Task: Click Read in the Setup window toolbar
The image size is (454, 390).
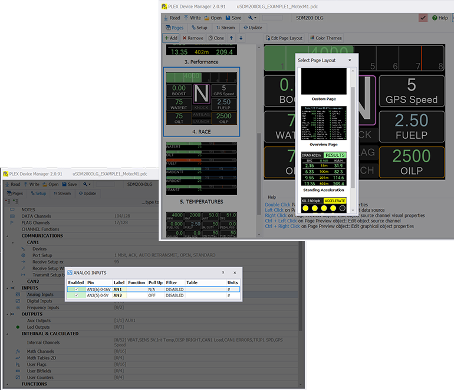Action: pos(13,184)
